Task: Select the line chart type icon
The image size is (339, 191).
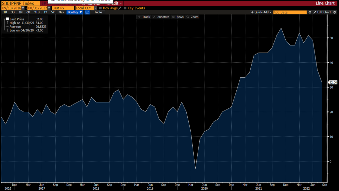Action: (x=87, y=12)
